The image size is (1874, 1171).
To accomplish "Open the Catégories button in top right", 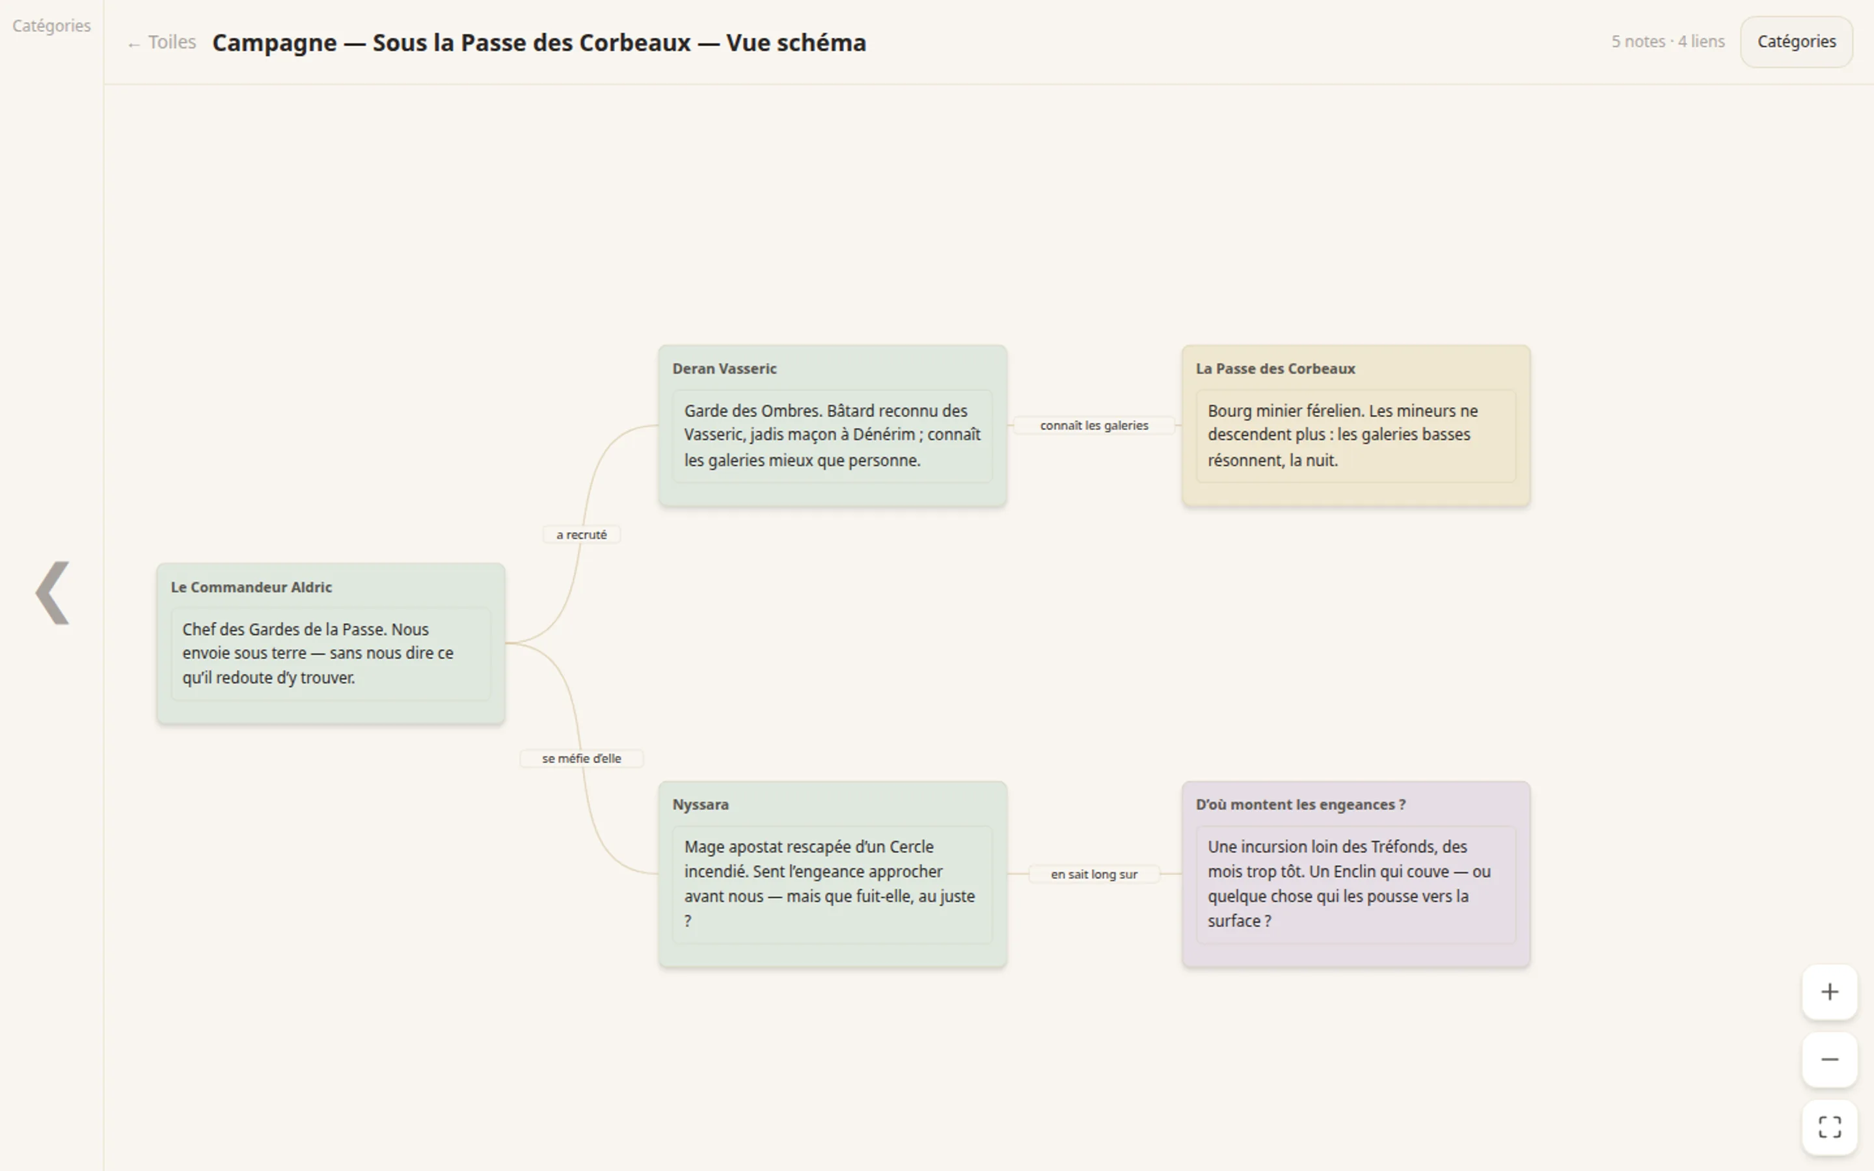I will click(1796, 42).
